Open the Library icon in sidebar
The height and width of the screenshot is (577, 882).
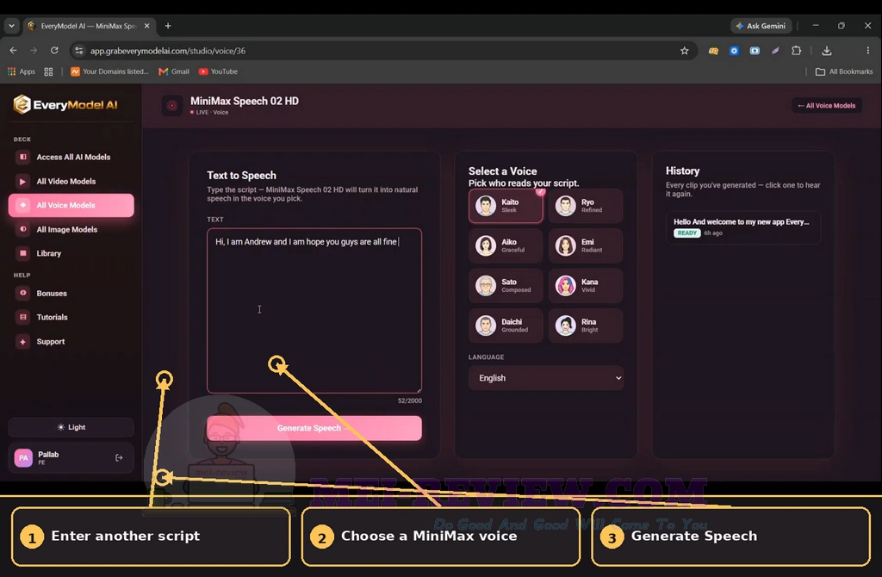[23, 253]
